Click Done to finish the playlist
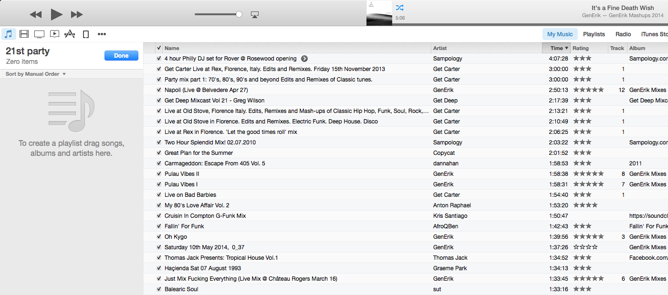Image resolution: width=668 pixels, height=295 pixels. point(121,56)
